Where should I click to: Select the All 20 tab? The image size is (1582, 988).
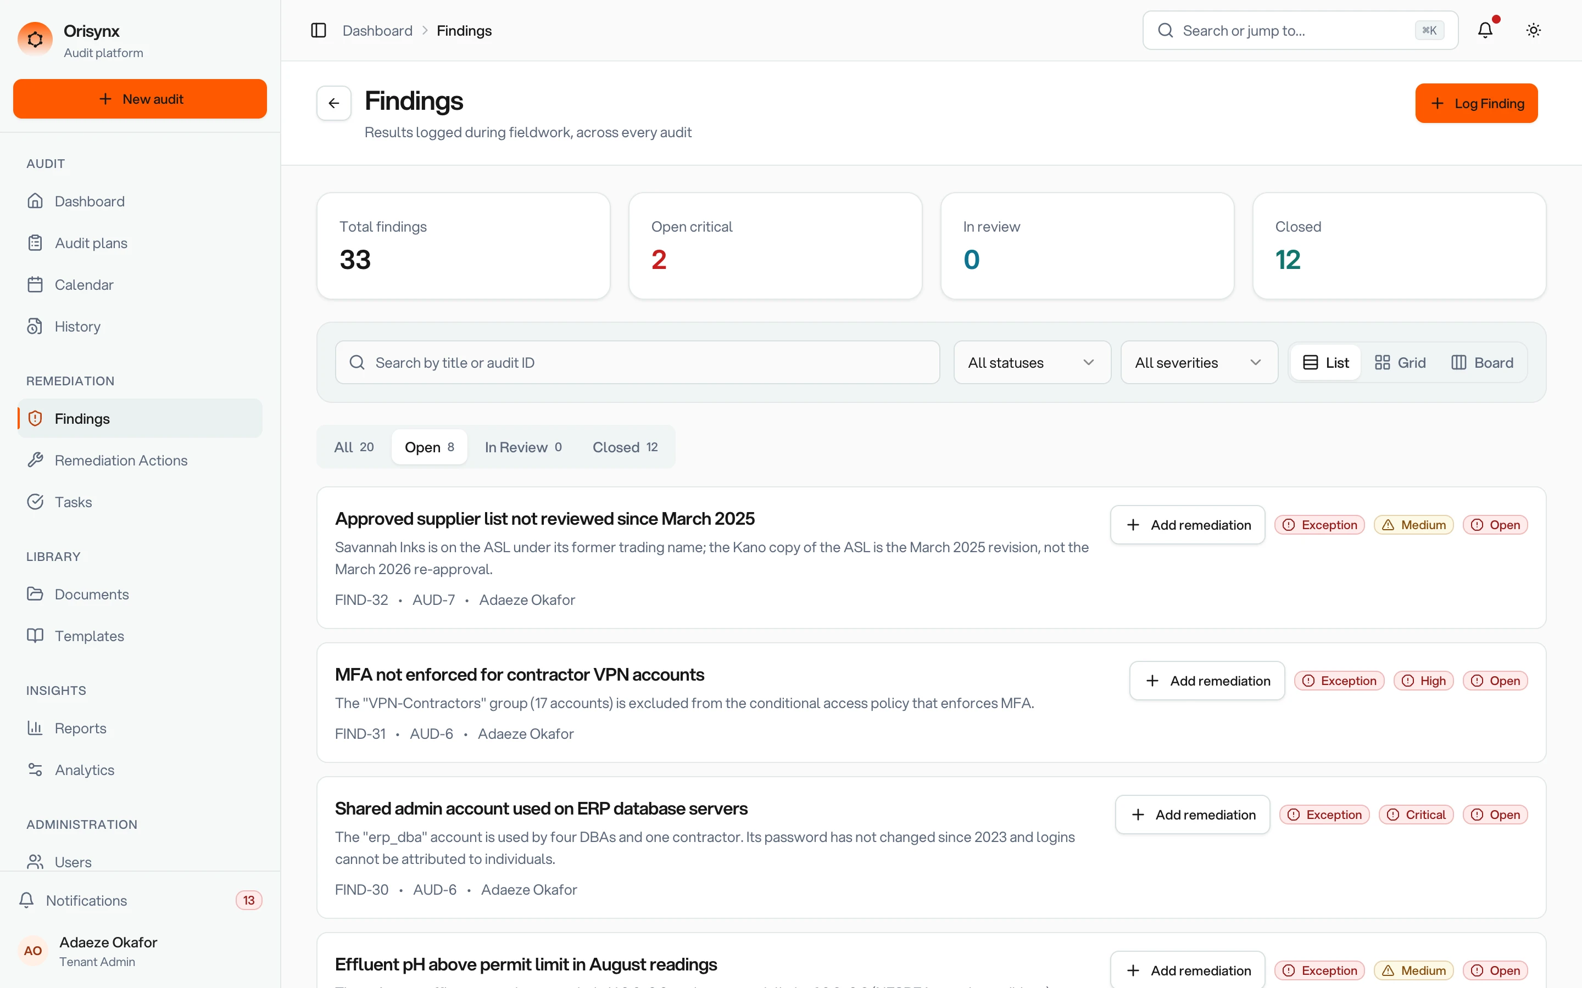(354, 447)
